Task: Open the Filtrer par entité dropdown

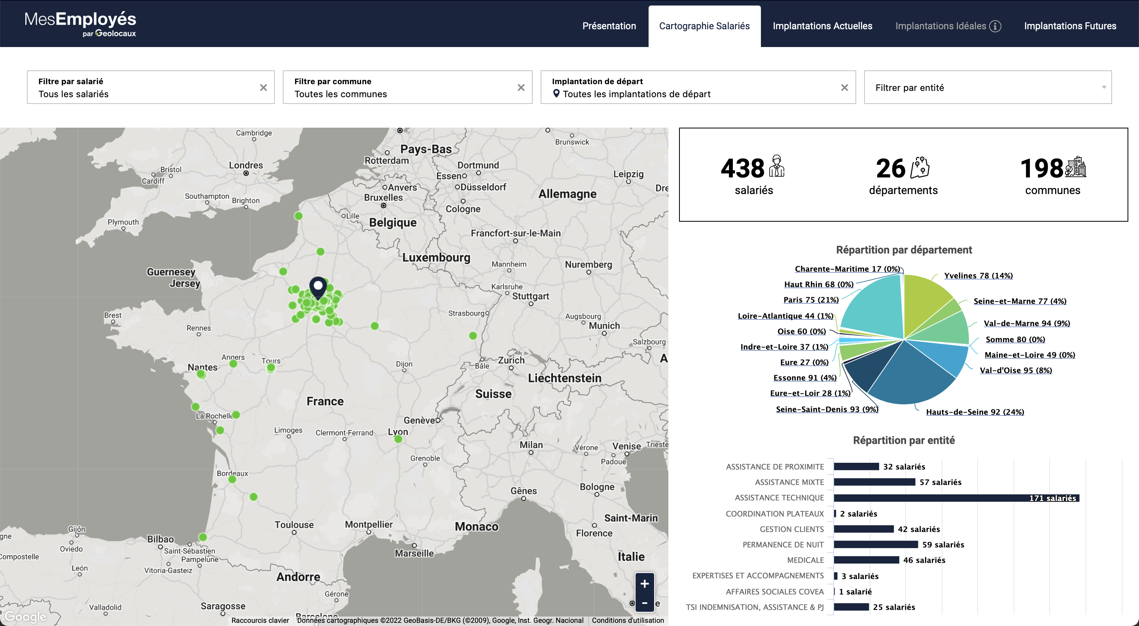Action: [988, 87]
